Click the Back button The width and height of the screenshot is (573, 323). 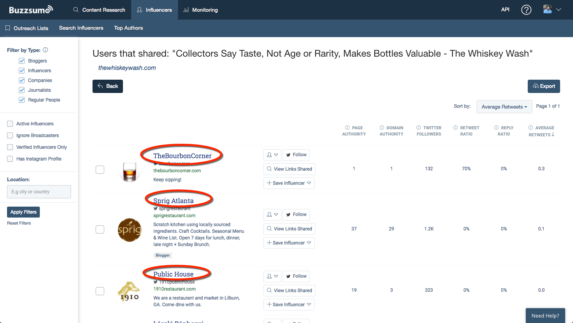click(x=108, y=86)
